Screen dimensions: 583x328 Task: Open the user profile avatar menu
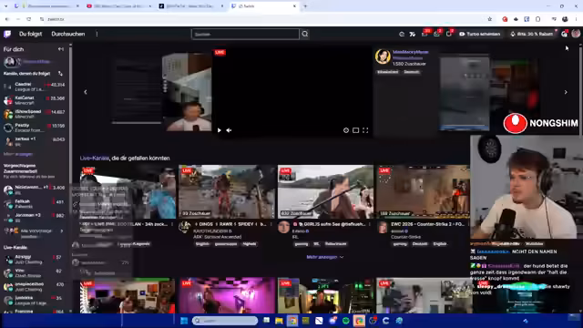tap(576, 34)
